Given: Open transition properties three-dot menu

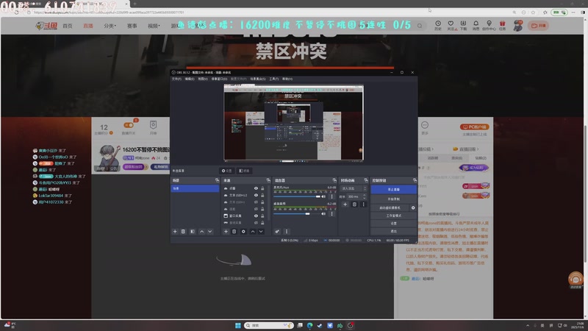Looking at the screenshot, I should point(363,204).
